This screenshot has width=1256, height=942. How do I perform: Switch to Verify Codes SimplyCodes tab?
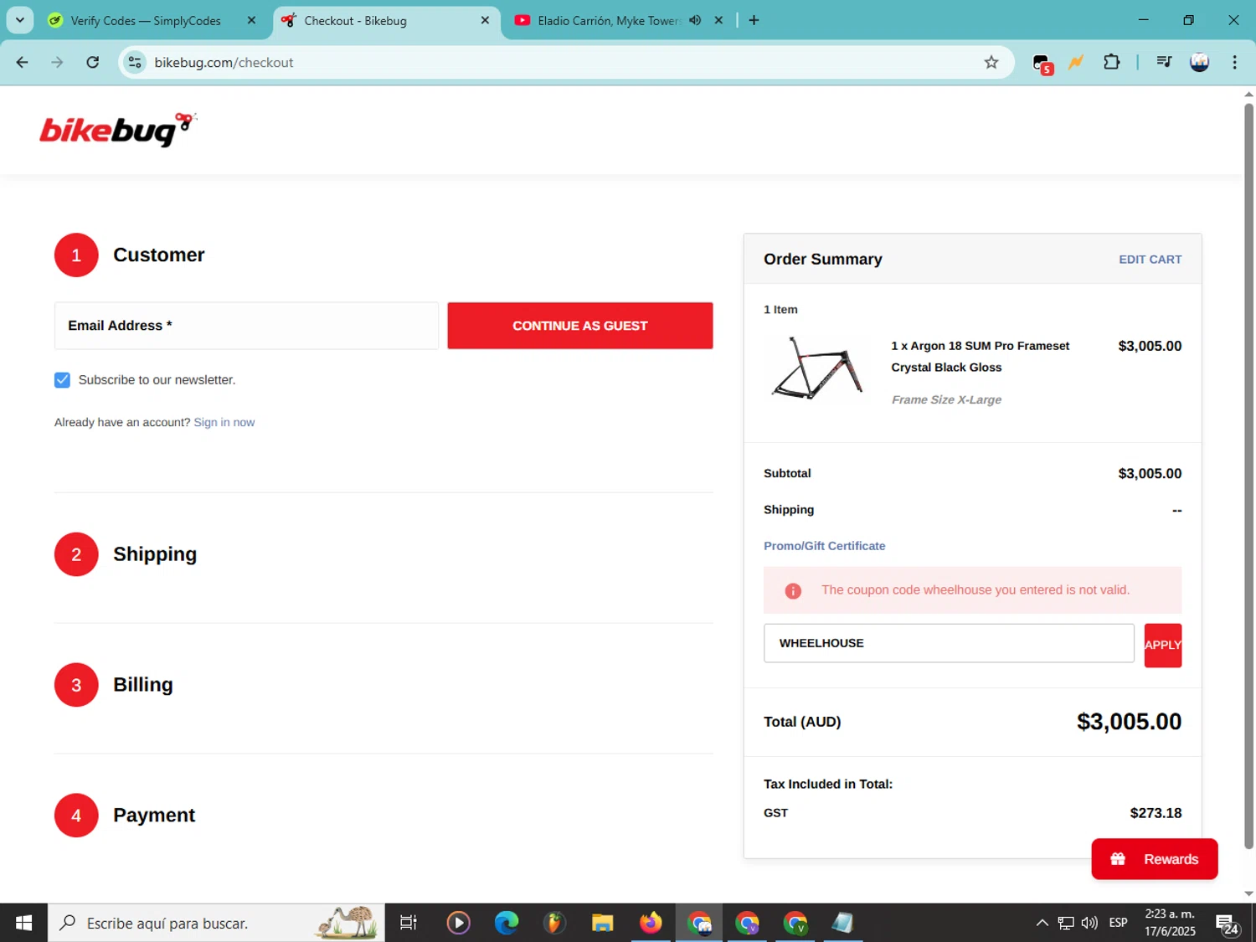click(146, 20)
